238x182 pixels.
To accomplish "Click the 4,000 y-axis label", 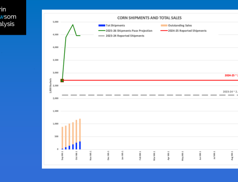I will [x=56, y=47].
